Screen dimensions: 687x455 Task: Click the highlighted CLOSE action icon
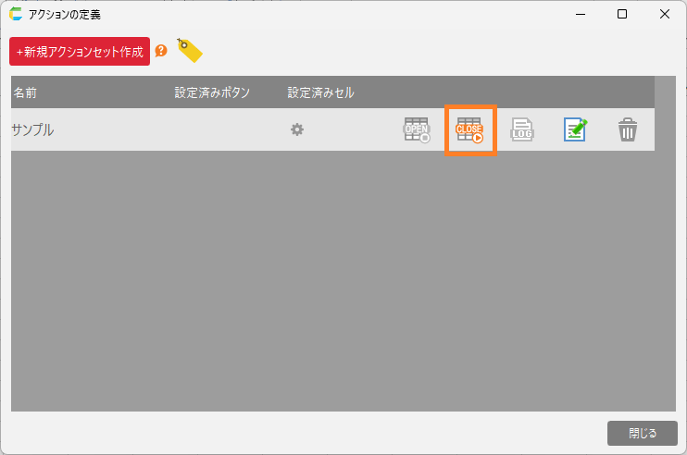click(470, 130)
